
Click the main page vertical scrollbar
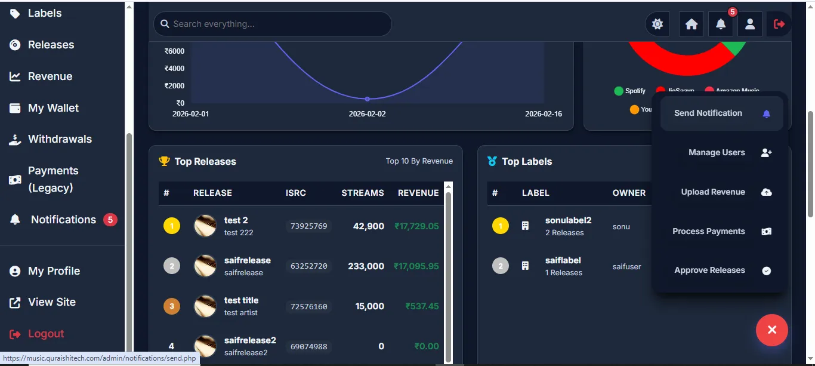click(x=810, y=164)
